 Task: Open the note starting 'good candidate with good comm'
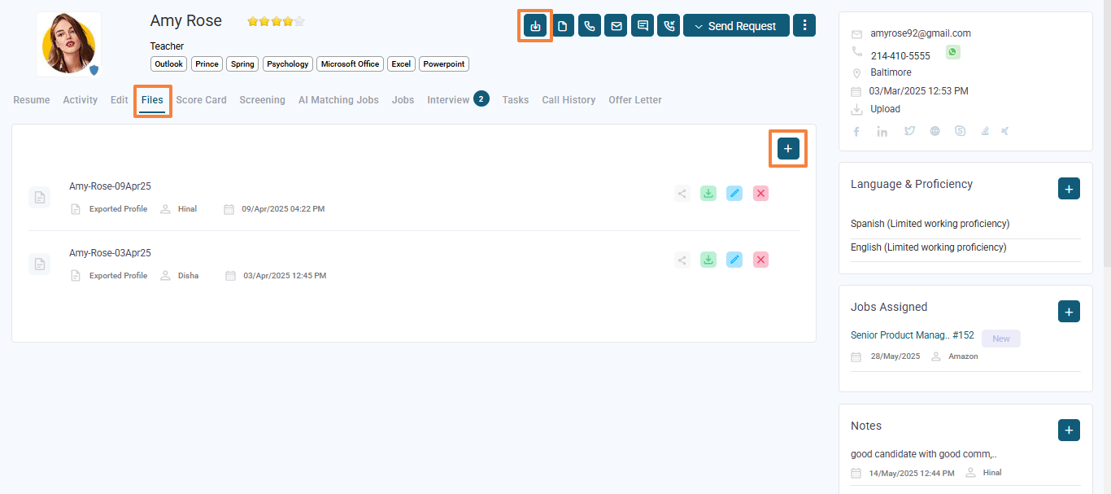tap(924, 454)
